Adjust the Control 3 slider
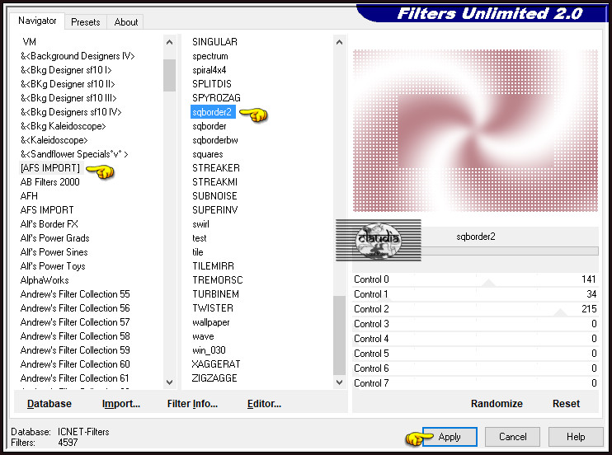Screen dimensions: 612x455 tap(475, 324)
